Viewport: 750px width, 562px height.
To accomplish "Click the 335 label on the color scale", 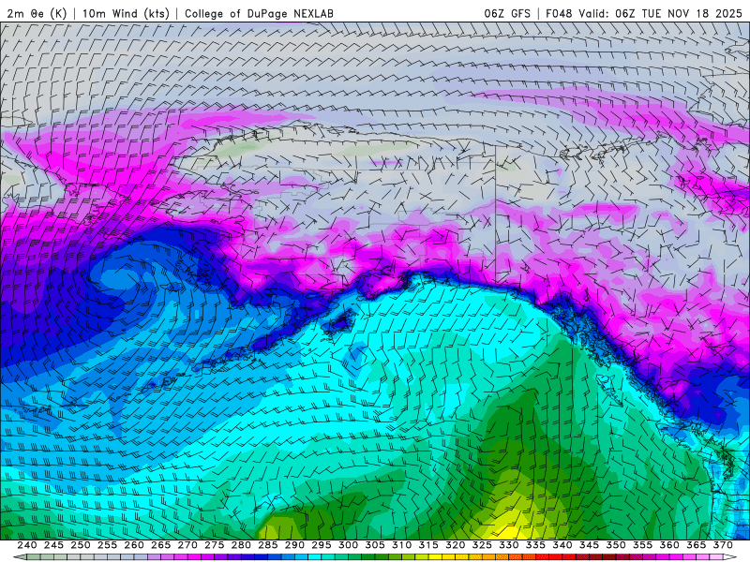I will [x=535, y=545].
